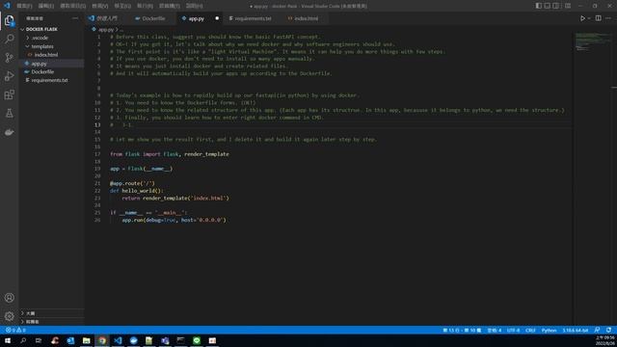The width and height of the screenshot is (617, 347).
Task: Open the Windows Start menu
Action: pyautogui.click(x=8, y=340)
